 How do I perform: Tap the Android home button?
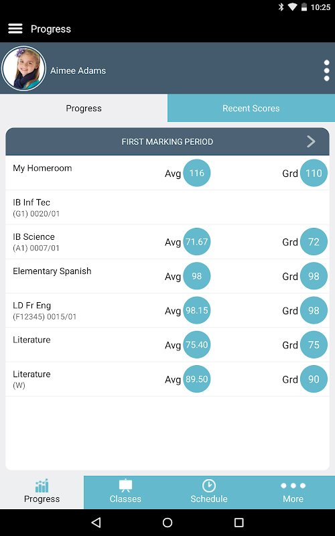(167, 522)
